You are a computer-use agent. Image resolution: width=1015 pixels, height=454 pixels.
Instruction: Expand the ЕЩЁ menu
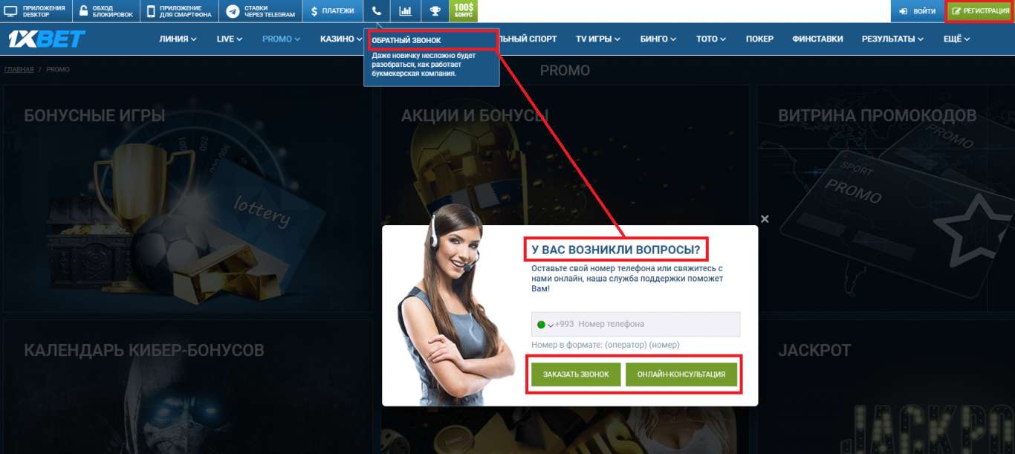pos(956,39)
